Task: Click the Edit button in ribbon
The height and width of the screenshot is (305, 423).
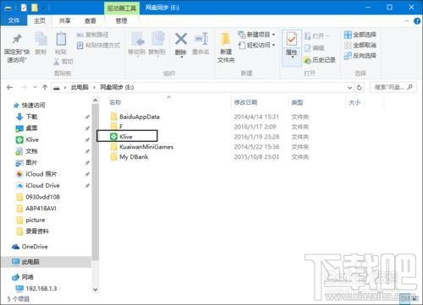Action: [x=315, y=48]
